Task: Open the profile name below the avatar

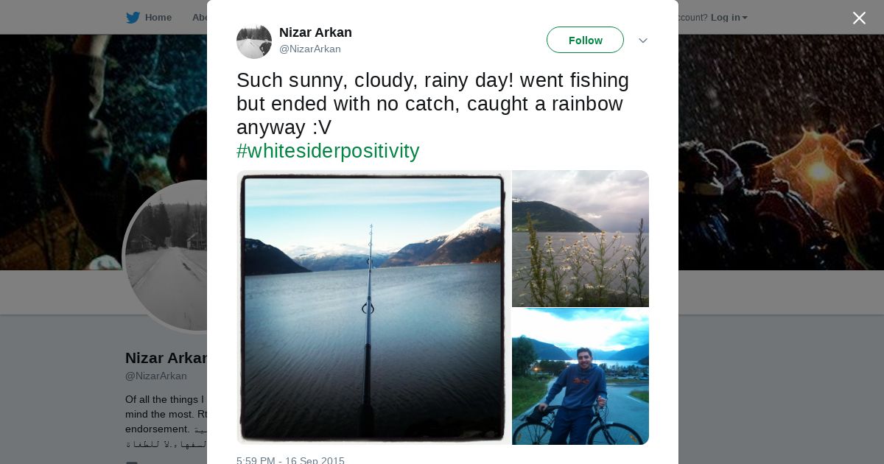Action: (166, 358)
